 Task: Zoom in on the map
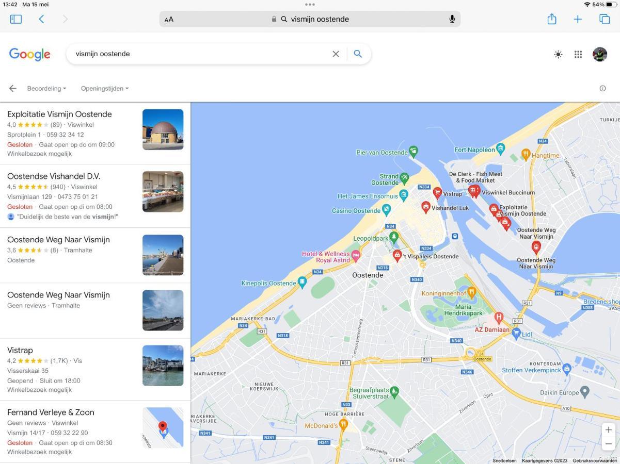[609, 429]
